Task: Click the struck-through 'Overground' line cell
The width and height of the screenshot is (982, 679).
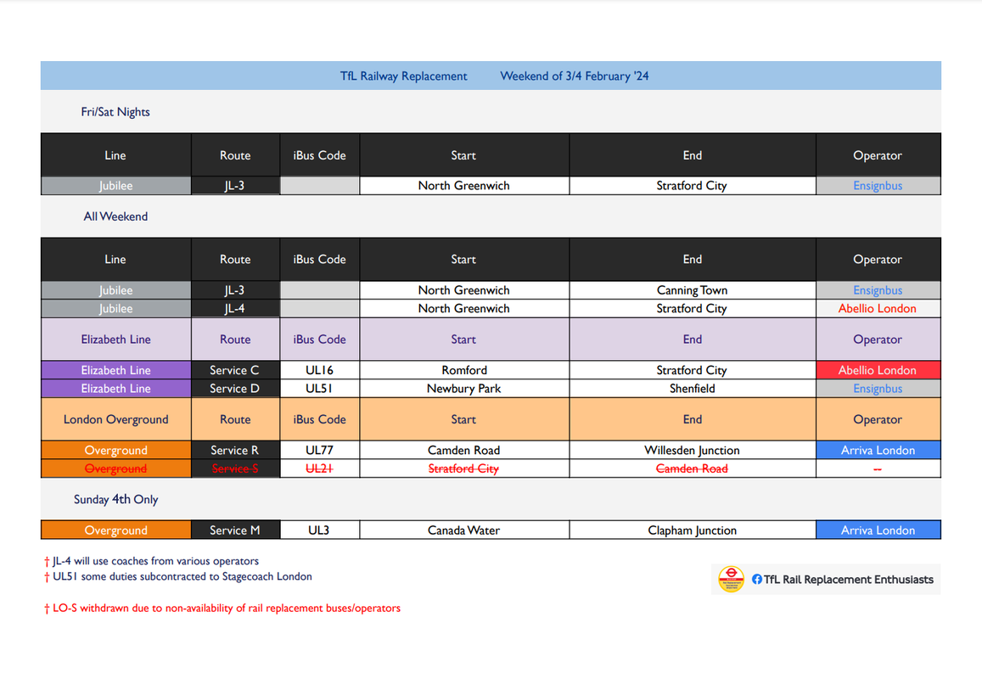Action: click(116, 469)
